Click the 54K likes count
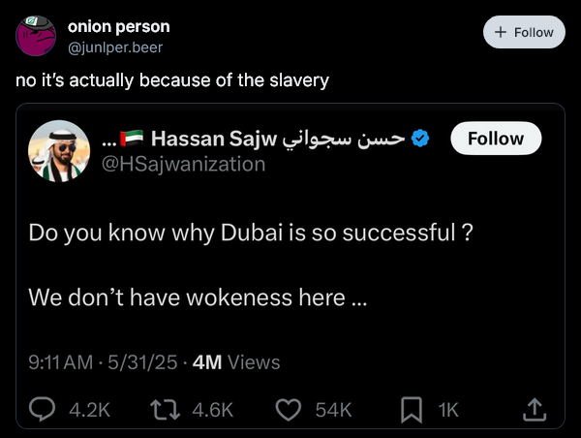The height and width of the screenshot is (438, 581). [332, 410]
